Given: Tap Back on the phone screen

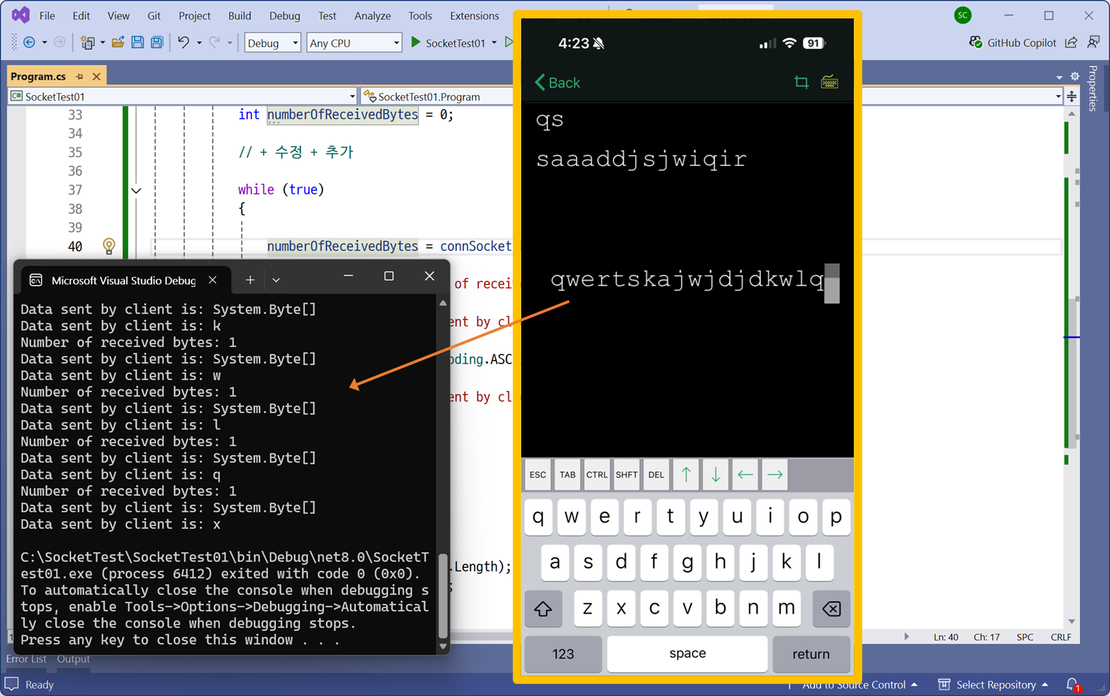Looking at the screenshot, I should tap(557, 83).
